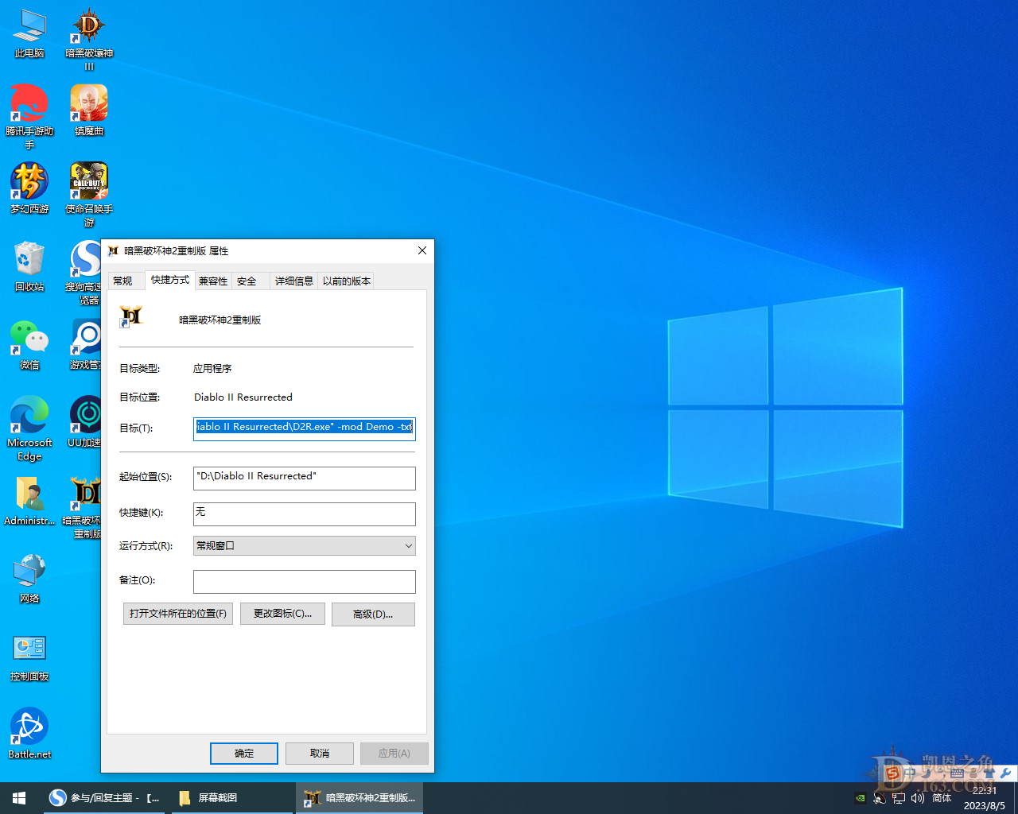Image resolution: width=1018 pixels, height=814 pixels.
Task: Click the 备注 input field
Action: [x=305, y=581]
